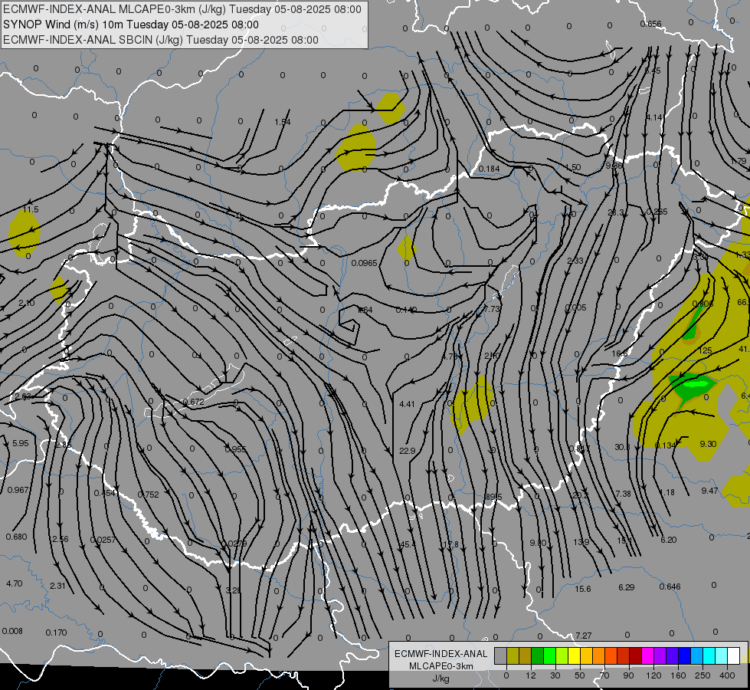The image size is (750, 690).
Task: Click map value 2.31
Action: click(57, 586)
